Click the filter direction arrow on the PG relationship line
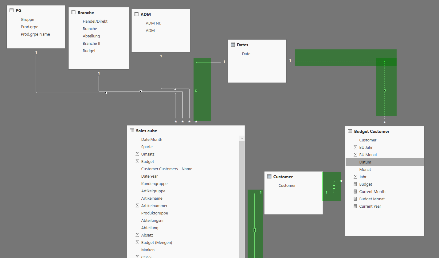This screenshot has height=258, width=439. click(106, 93)
